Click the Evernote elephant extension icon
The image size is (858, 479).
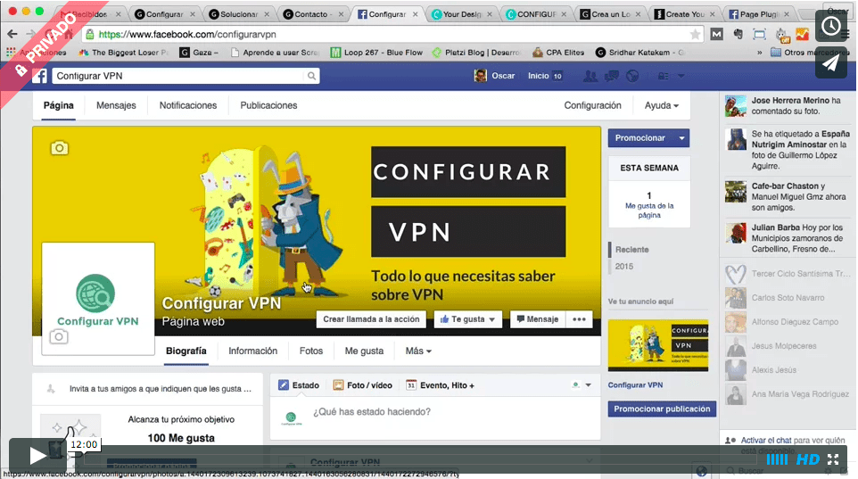point(738,35)
